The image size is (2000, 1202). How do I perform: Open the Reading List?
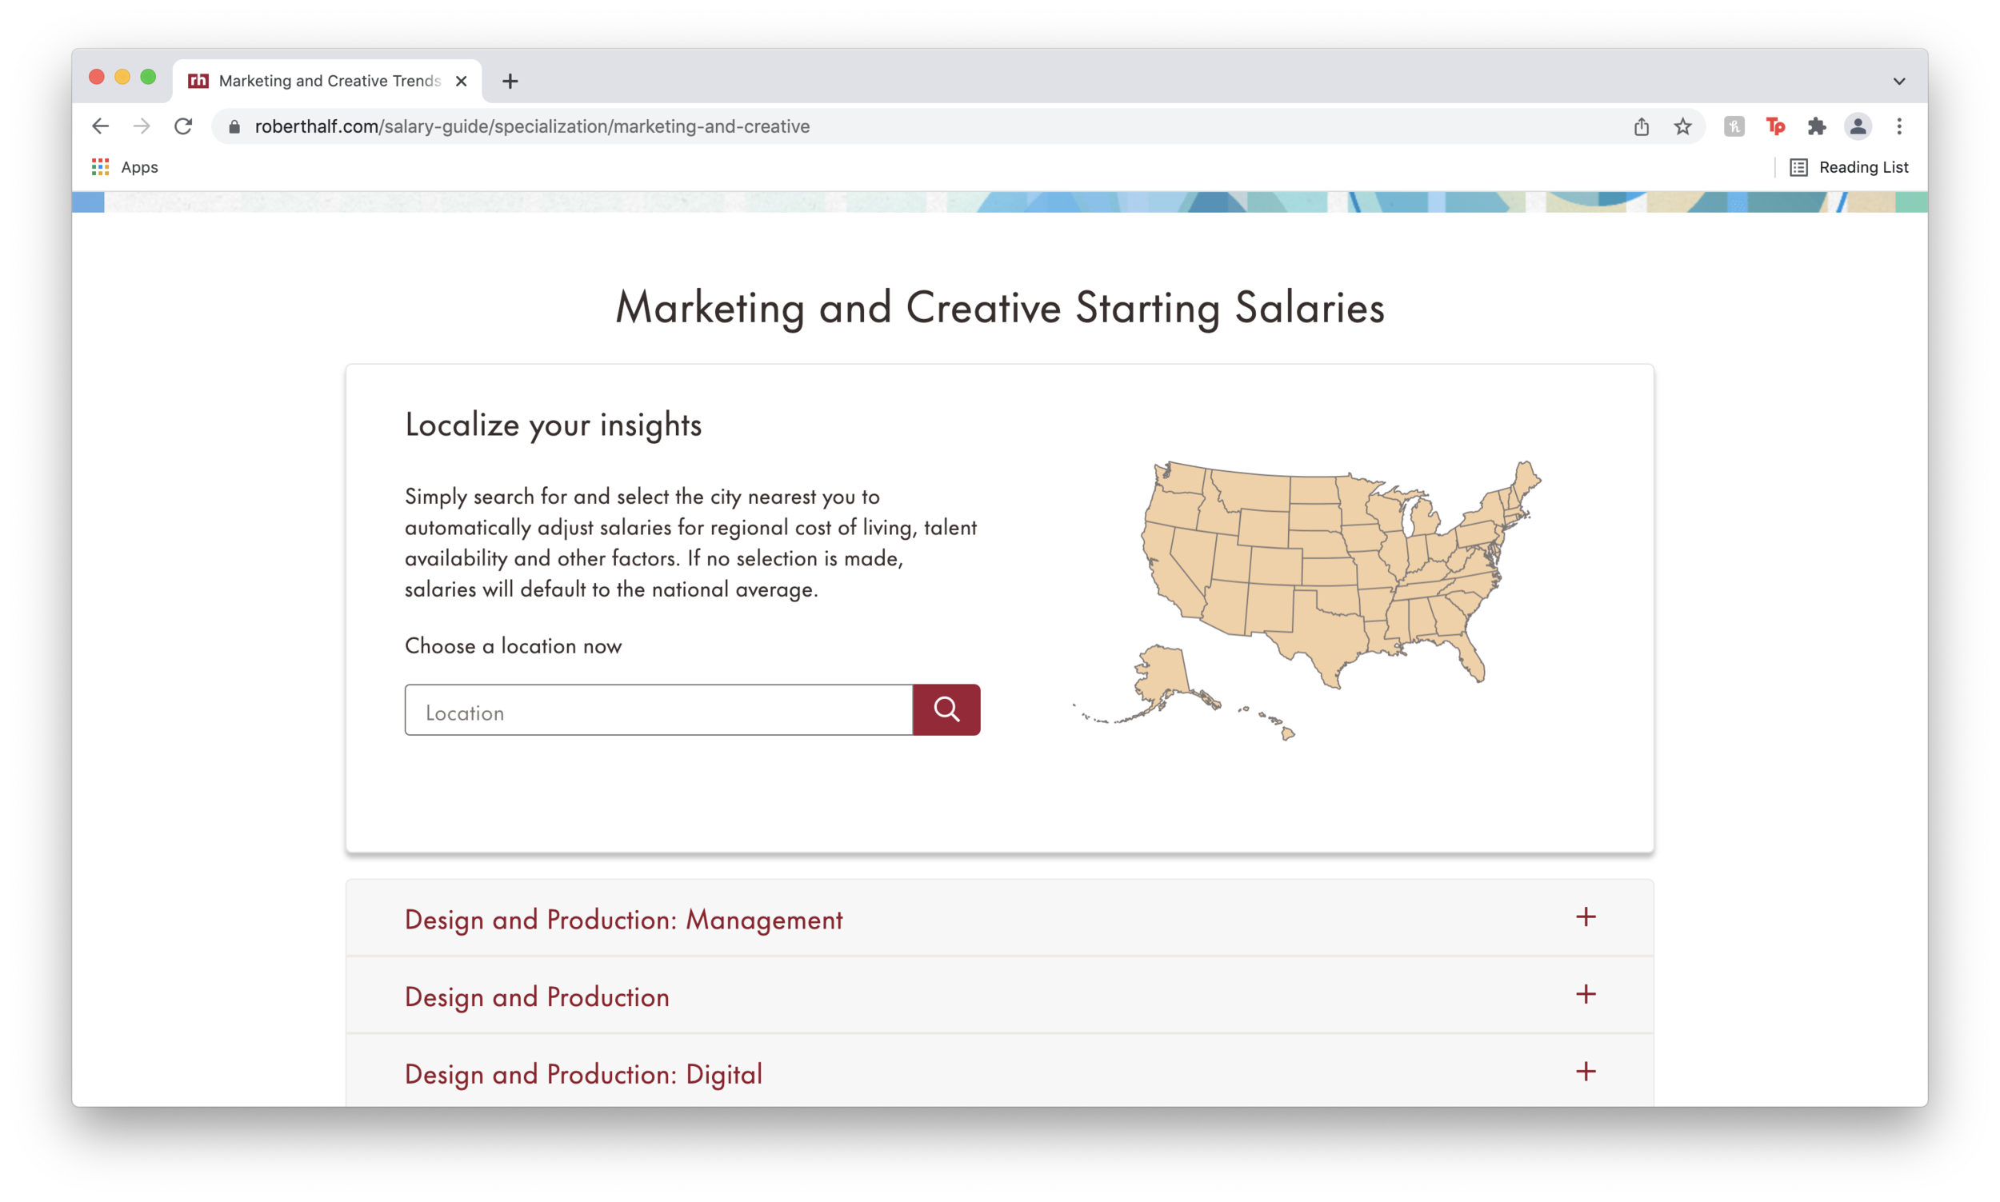tap(1850, 167)
